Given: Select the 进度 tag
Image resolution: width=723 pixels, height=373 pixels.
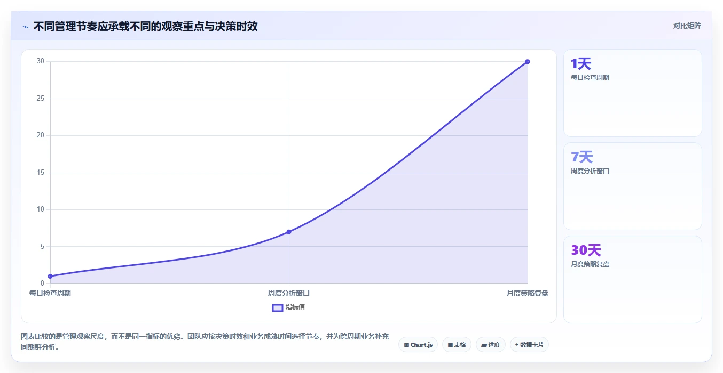Looking at the screenshot, I should tap(490, 345).
